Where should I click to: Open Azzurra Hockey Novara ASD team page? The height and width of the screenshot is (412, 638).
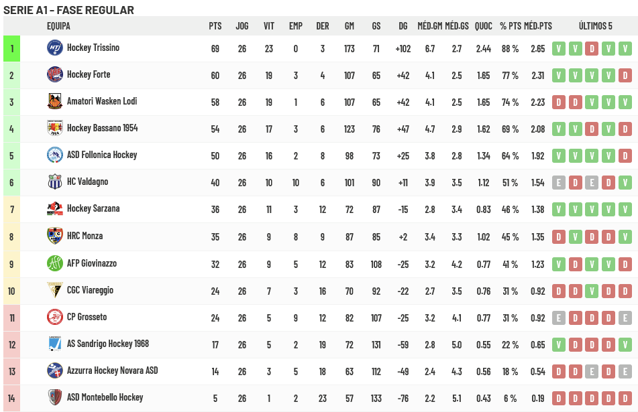click(112, 370)
